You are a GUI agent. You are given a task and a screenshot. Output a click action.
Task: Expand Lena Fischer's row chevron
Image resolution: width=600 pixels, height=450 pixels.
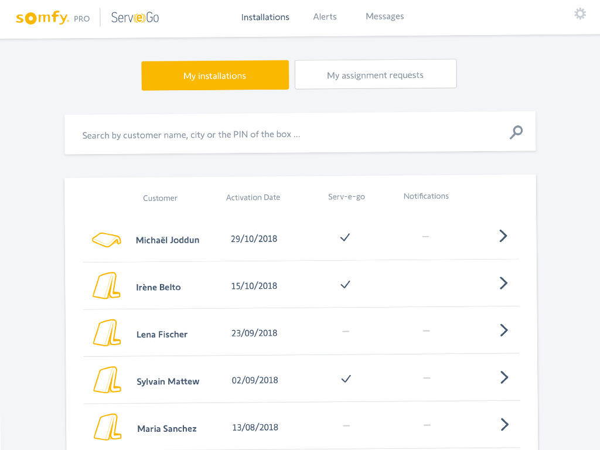[503, 330]
